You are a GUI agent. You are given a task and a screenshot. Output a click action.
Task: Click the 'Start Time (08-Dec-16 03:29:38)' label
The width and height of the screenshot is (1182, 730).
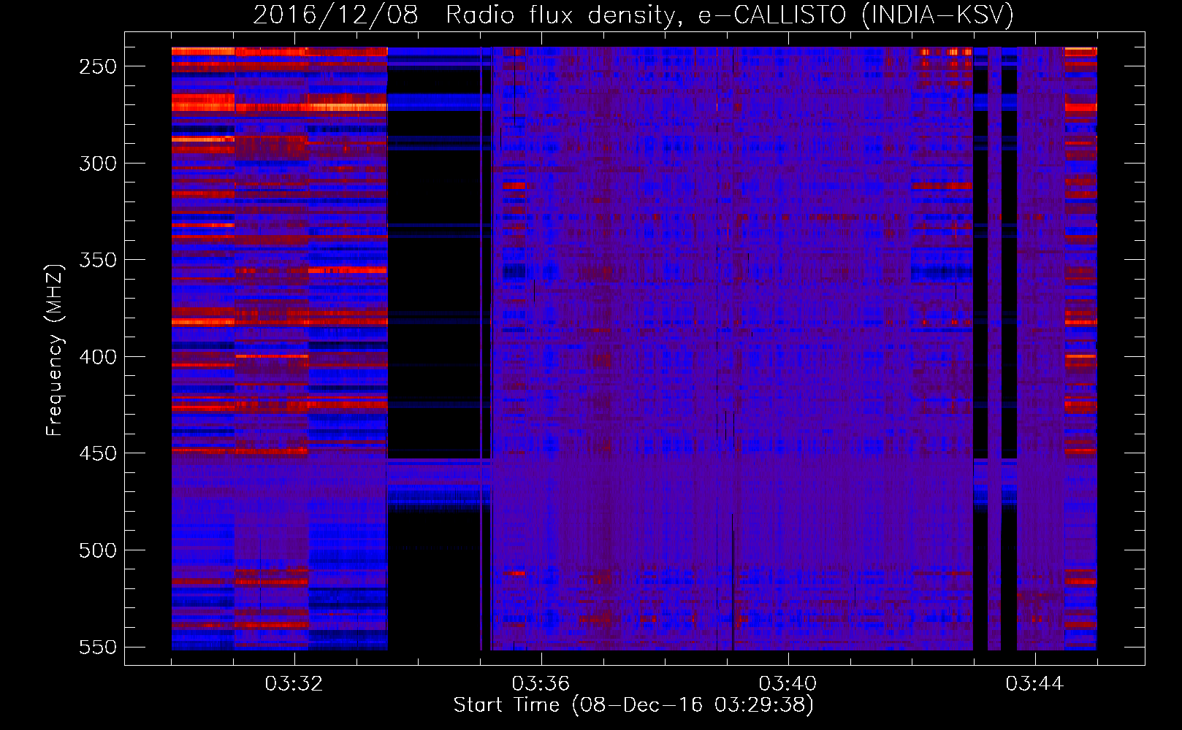pos(633,705)
